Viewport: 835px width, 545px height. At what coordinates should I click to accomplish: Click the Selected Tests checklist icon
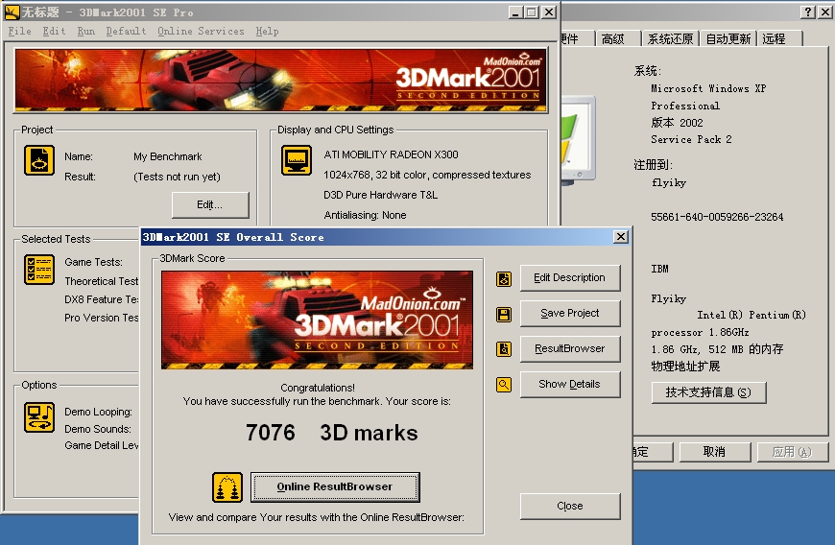click(x=39, y=270)
